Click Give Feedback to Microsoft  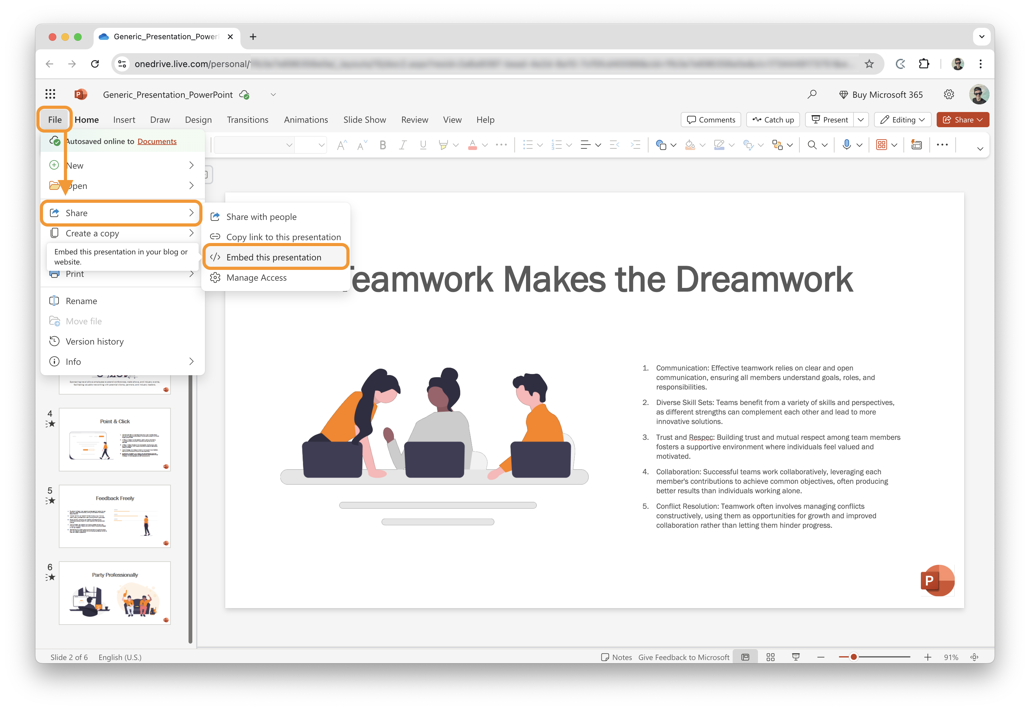point(684,657)
